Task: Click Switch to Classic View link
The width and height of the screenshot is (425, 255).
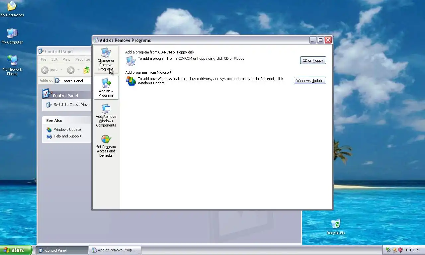Action: point(71,105)
